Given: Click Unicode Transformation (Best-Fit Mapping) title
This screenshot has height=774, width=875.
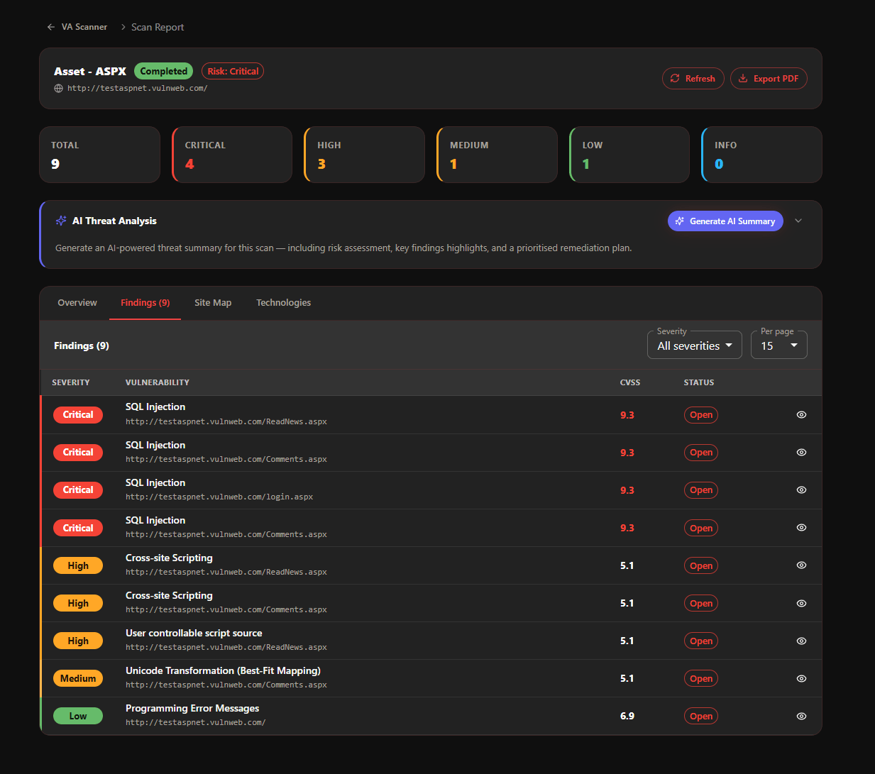Looking at the screenshot, I should pos(223,670).
